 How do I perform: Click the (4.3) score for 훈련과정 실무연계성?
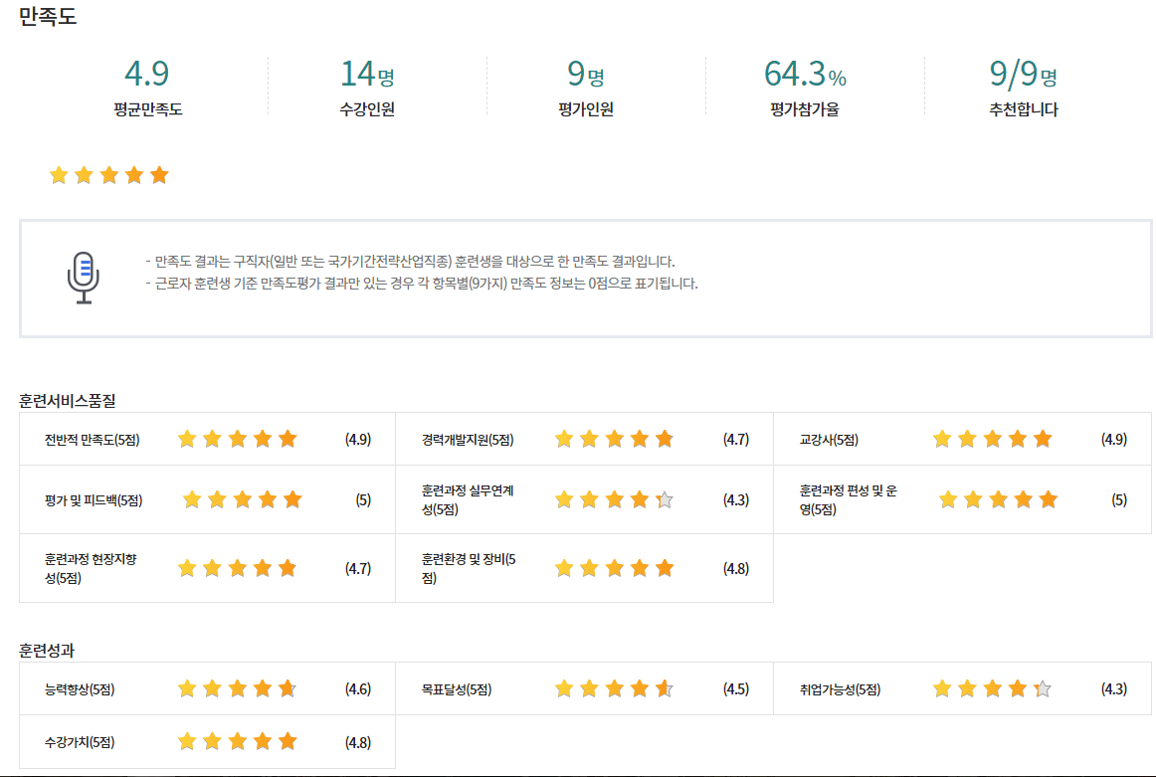[x=736, y=499]
